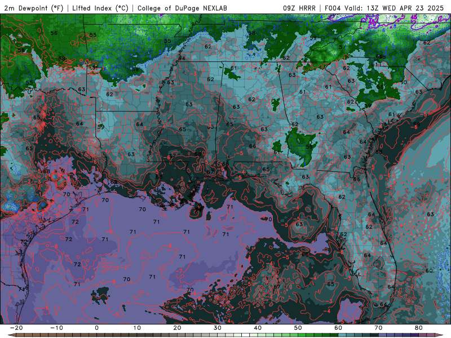Click the bright green colorbar segment below 50

pos(302,335)
